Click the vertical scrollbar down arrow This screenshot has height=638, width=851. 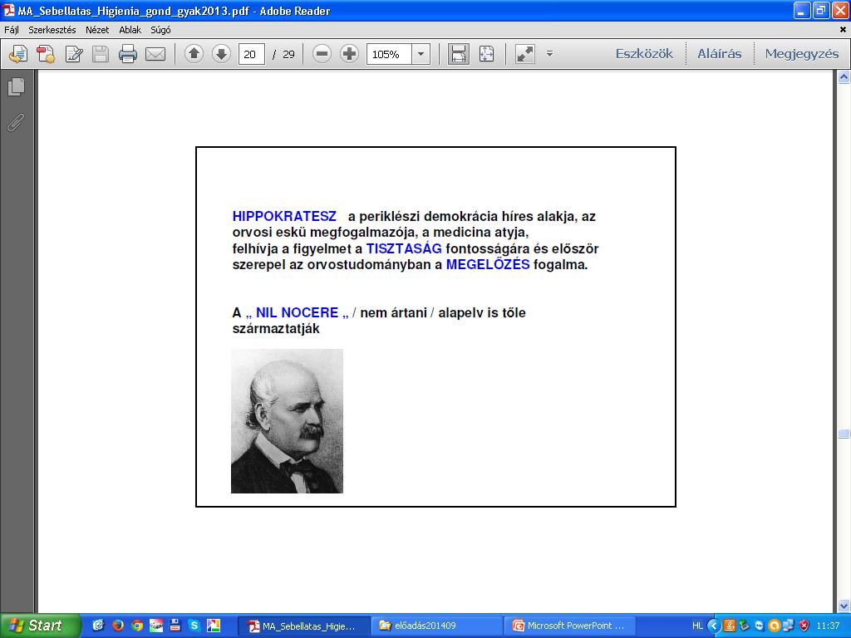coord(844,606)
